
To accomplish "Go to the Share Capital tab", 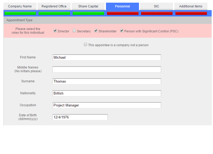I will (x=88, y=6).
